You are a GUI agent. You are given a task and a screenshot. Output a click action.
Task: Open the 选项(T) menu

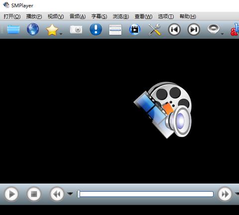point(166,16)
